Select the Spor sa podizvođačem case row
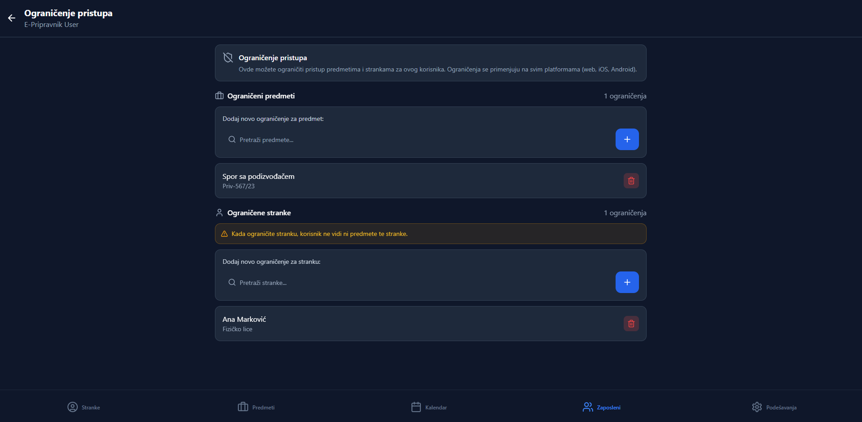The height and width of the screenshot is (422, 862). pyautogui.click(x=405, y=181)
